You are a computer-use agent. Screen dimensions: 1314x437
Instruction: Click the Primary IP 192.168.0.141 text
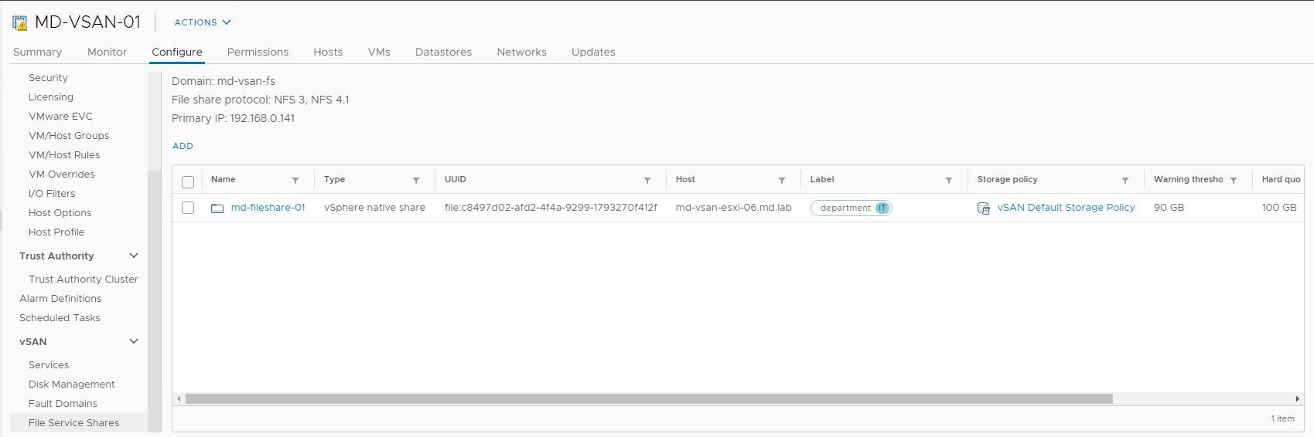pos(233,118)
